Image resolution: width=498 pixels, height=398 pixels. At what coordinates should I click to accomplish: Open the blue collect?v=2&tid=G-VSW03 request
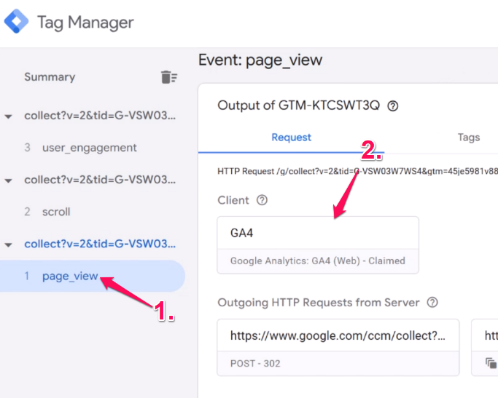[100, 244]
